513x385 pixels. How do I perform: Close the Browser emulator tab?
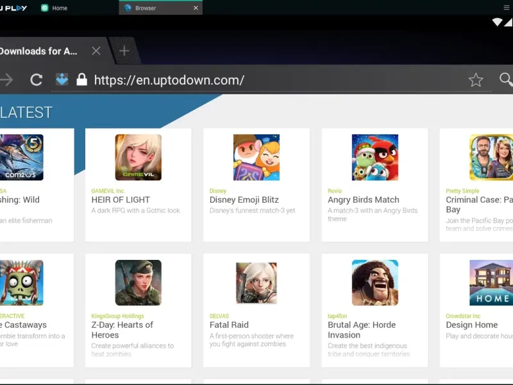click(196, 8)
